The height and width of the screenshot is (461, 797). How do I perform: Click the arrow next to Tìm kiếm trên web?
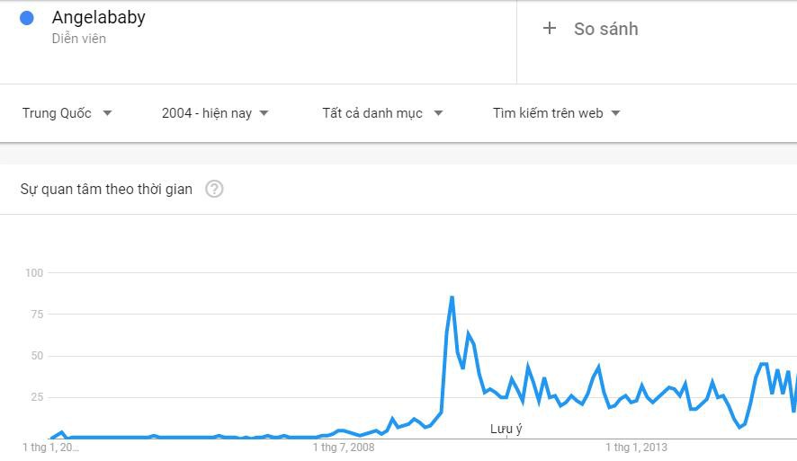tap(616, 113)
